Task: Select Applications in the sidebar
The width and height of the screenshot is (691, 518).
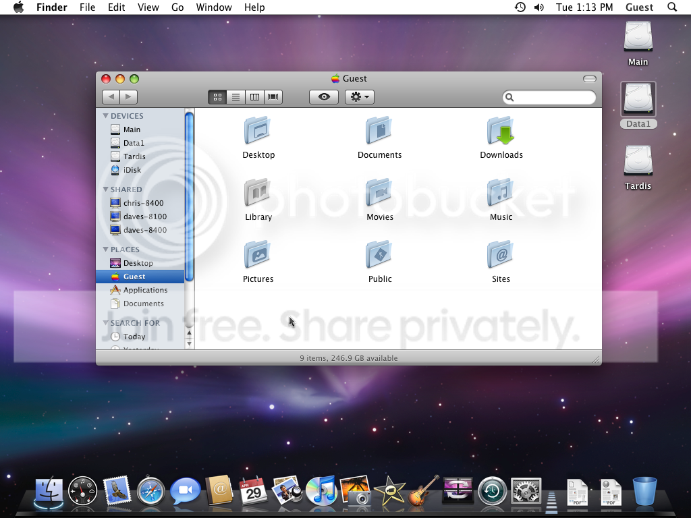Action: [140, 290]
